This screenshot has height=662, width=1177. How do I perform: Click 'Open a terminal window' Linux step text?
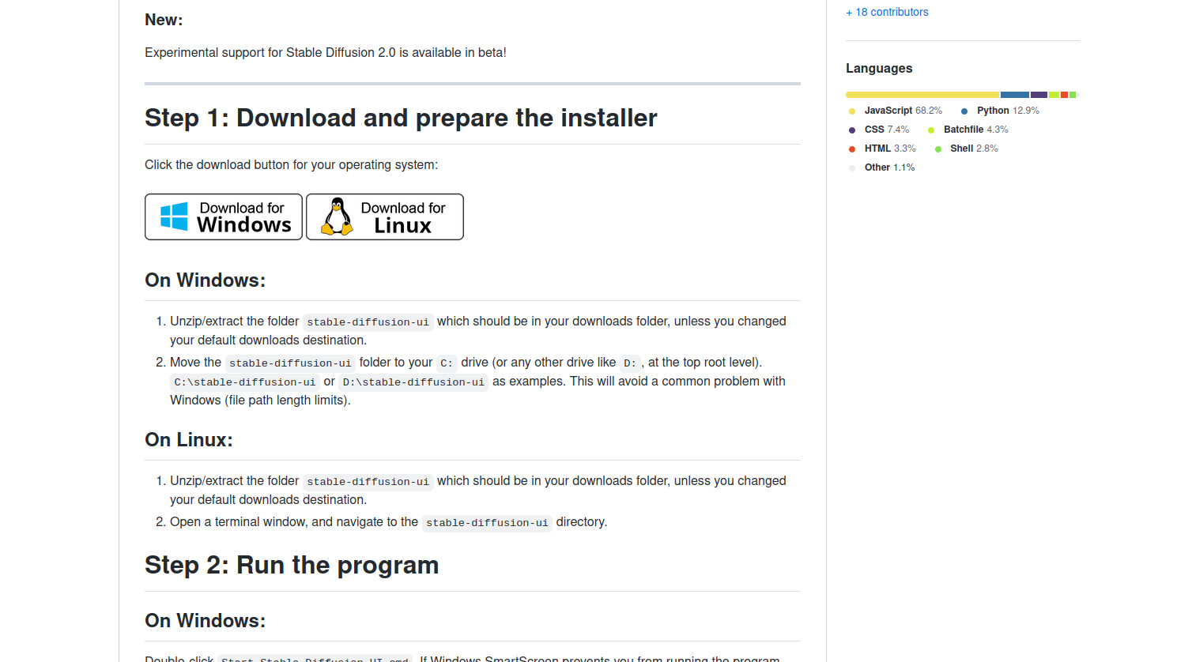(x=388, y=521)
